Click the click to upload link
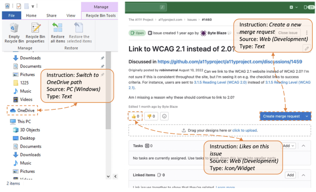Screen dimensions: 316x192 pos(245,130)
